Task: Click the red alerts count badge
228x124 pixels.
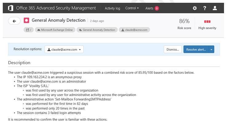Action: 157,8
